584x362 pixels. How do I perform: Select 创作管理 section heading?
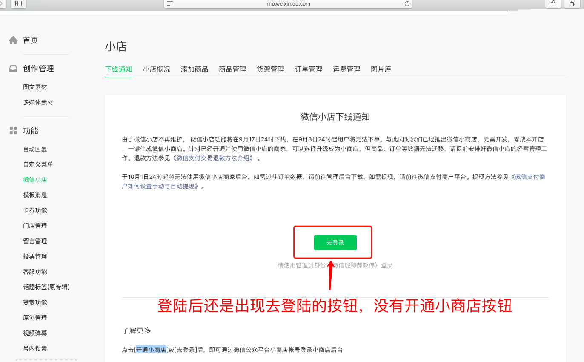(x=38, y=69)
